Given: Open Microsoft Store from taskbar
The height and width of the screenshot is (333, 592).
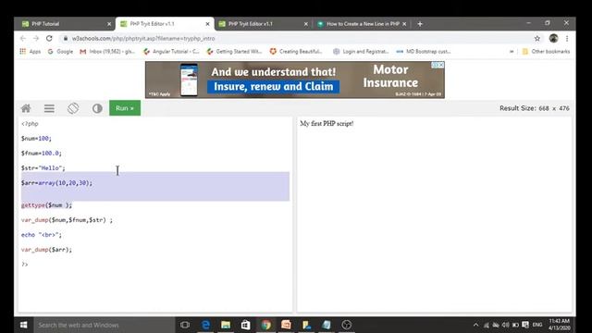Looking at the screenshot, I should coord(246,325).
